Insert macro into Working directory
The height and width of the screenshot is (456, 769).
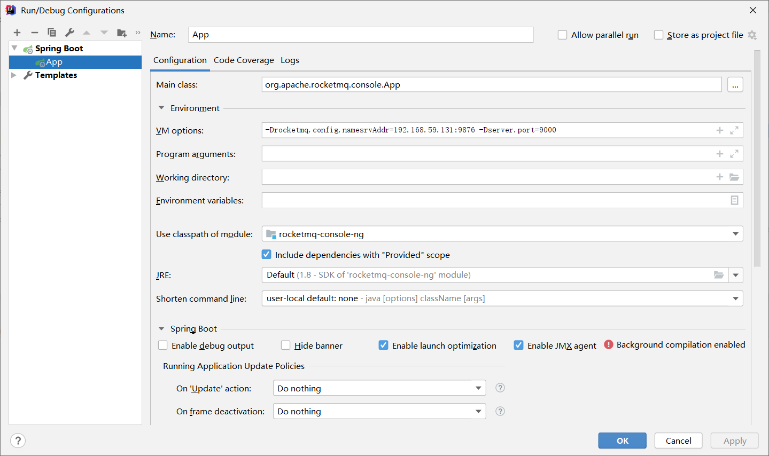(720, 177)
